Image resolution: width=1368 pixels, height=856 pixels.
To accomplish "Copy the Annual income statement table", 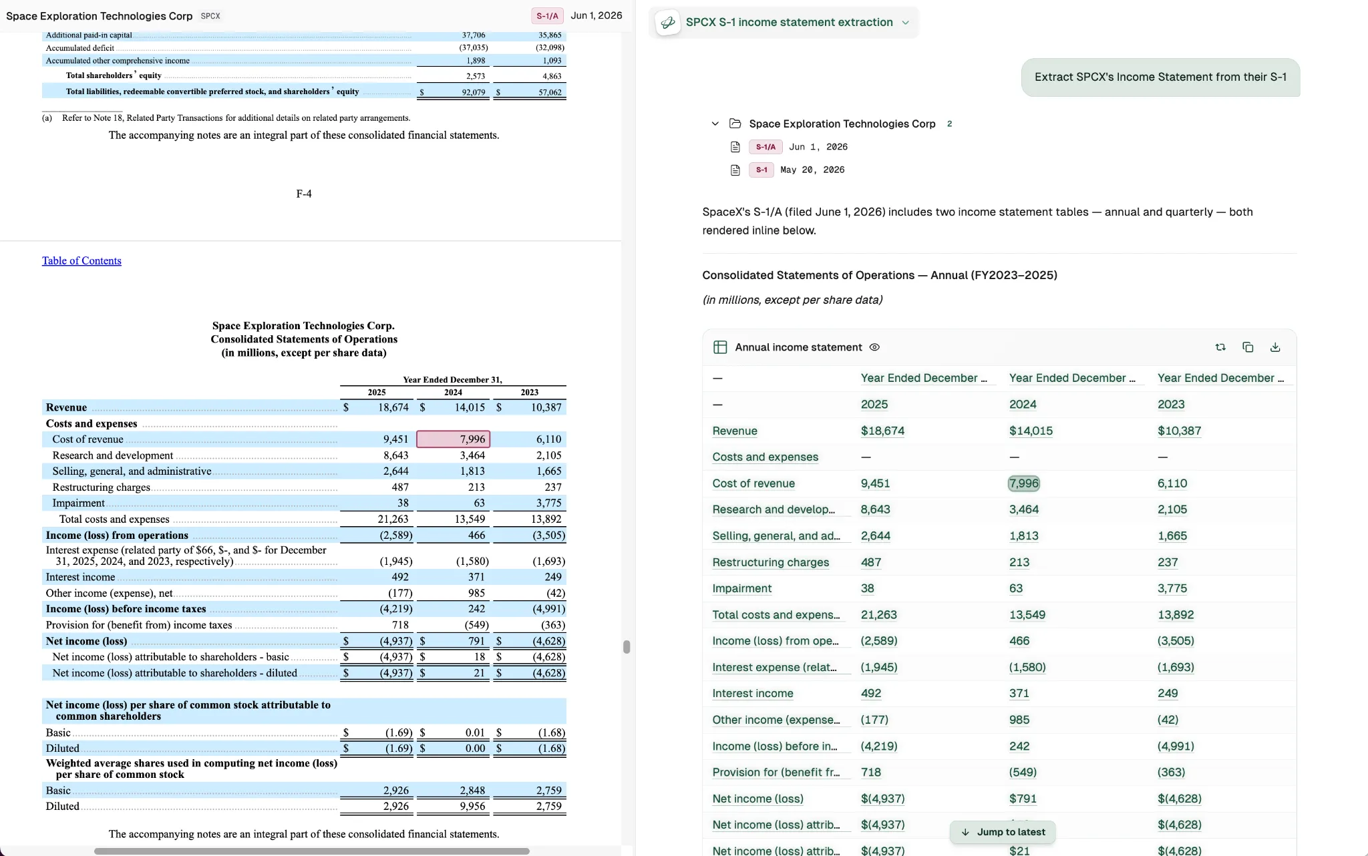I will (x=1248, y=347).
